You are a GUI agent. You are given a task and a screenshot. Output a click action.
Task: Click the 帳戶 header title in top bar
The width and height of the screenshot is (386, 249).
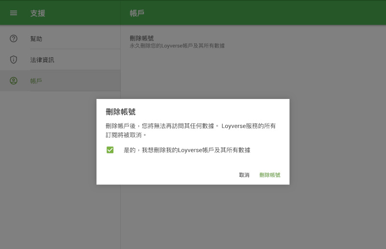(137, 13)
